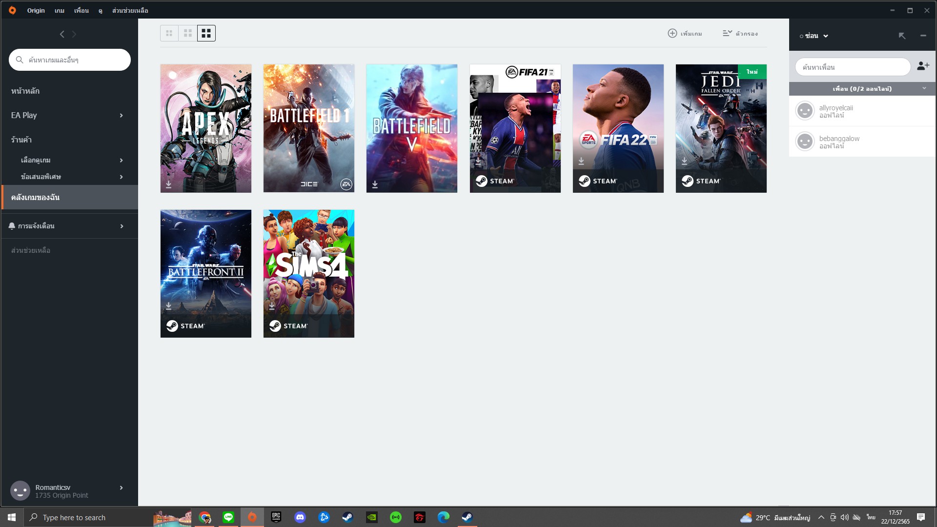Select คลังเกมของฉัน in sidebar
Viewport: 937px width, 527px height.
click(x=70, y=197)
